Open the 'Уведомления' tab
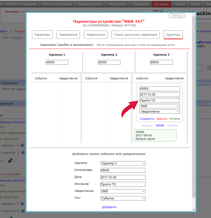The height and width of the screenshot is (218, 211). (96, 35)
